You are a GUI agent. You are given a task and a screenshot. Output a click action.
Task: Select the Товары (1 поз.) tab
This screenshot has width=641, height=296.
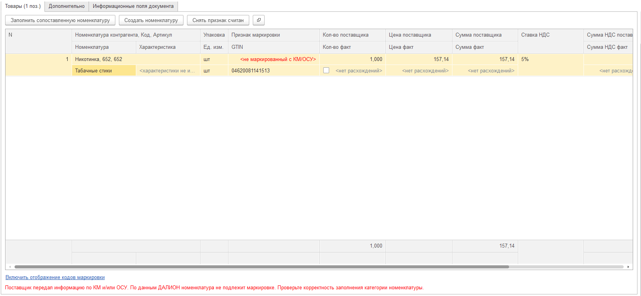pyautogui.click(x=23, y=6)
